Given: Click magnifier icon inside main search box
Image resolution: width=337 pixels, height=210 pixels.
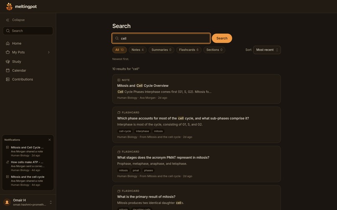Looking at the screenshot, I should (117, 38).
